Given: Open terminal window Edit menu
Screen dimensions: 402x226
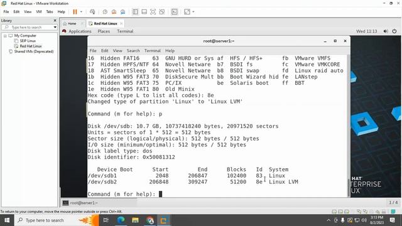Looking at the screenshot, I should 105,51.
